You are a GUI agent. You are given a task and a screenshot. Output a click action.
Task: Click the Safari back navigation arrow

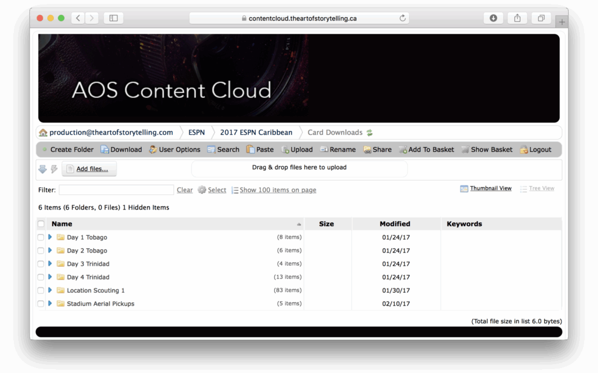(x=78, y=18)
